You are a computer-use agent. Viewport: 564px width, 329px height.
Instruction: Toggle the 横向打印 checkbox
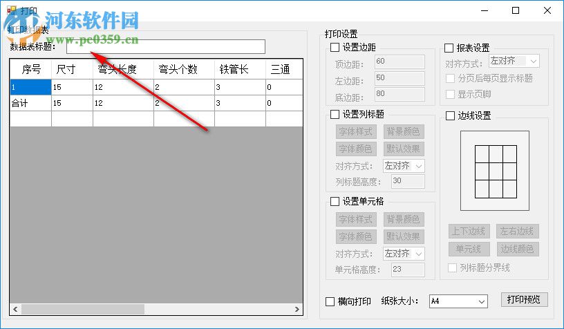point(330,301)
